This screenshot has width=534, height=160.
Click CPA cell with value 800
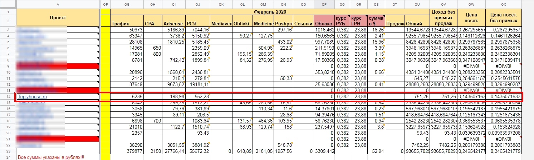(x=153, y=54)
